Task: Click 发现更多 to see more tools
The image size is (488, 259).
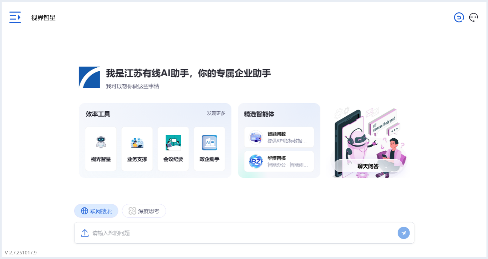Action: point(216,114)
